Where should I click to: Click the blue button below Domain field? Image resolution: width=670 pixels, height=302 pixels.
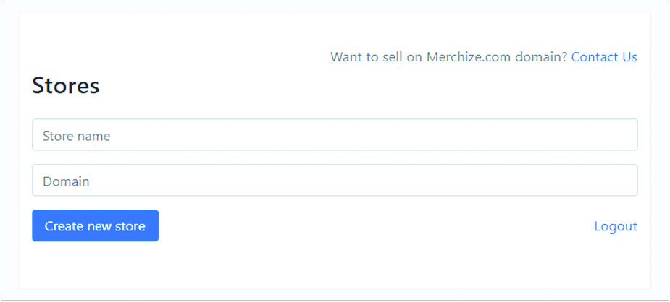tap(96, 225)
